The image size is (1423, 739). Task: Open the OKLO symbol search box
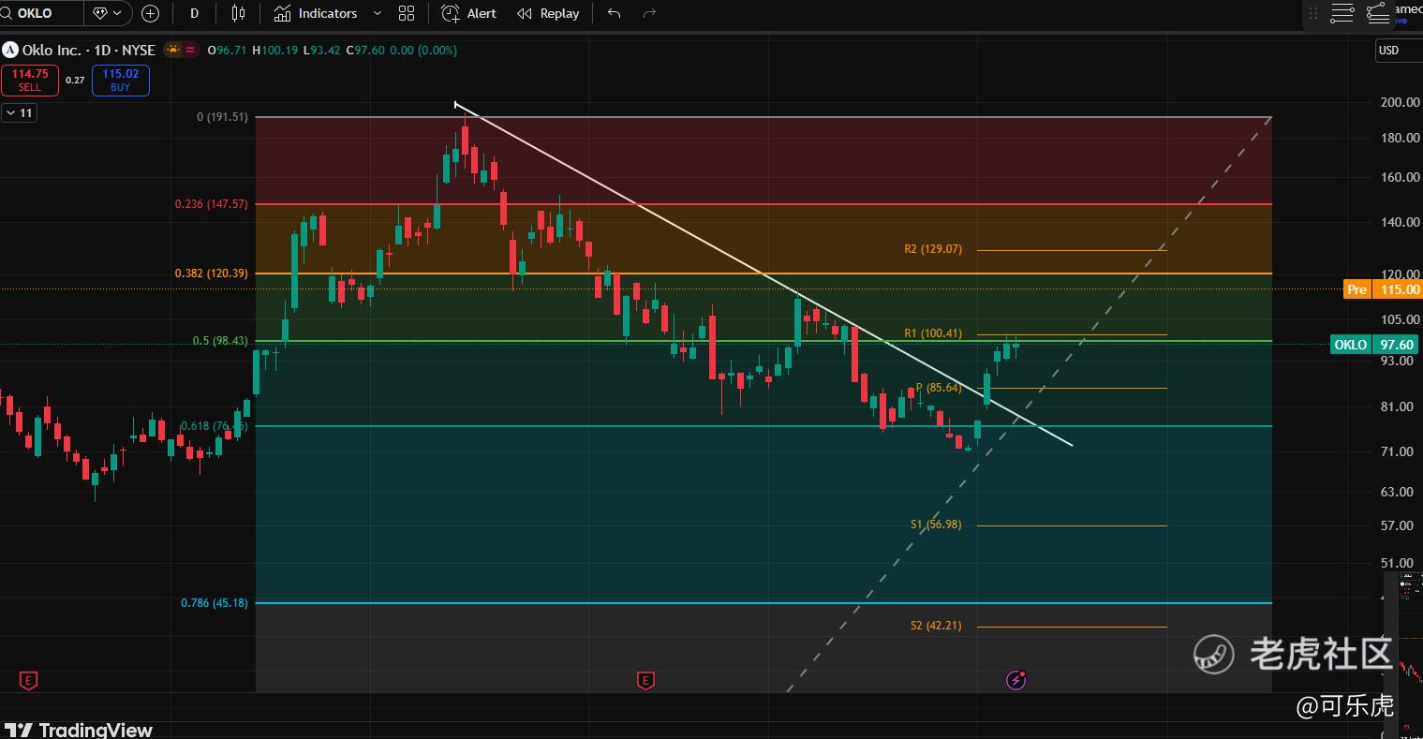[43, 13]
